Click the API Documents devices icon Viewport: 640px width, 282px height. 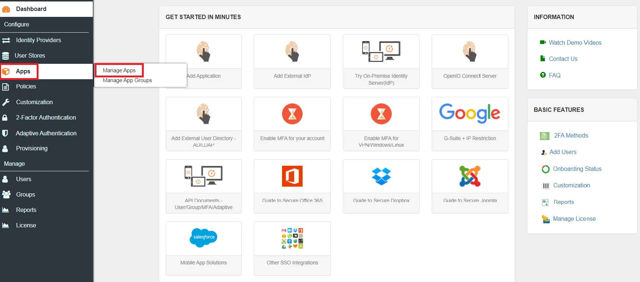coord(204,176)
